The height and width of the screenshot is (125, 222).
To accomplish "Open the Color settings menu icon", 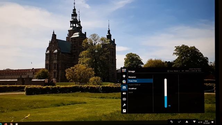I will pos(124,82).
